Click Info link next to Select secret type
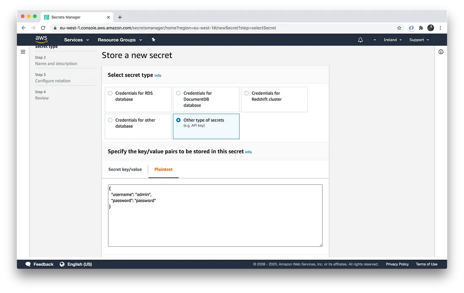The image size is (464, 293). point(158,76)
